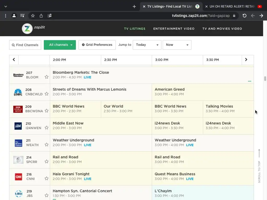The width and height of the screenshot is (267, 200).
Task: Click the Zap2it logo icon
Action: (27, 29)
